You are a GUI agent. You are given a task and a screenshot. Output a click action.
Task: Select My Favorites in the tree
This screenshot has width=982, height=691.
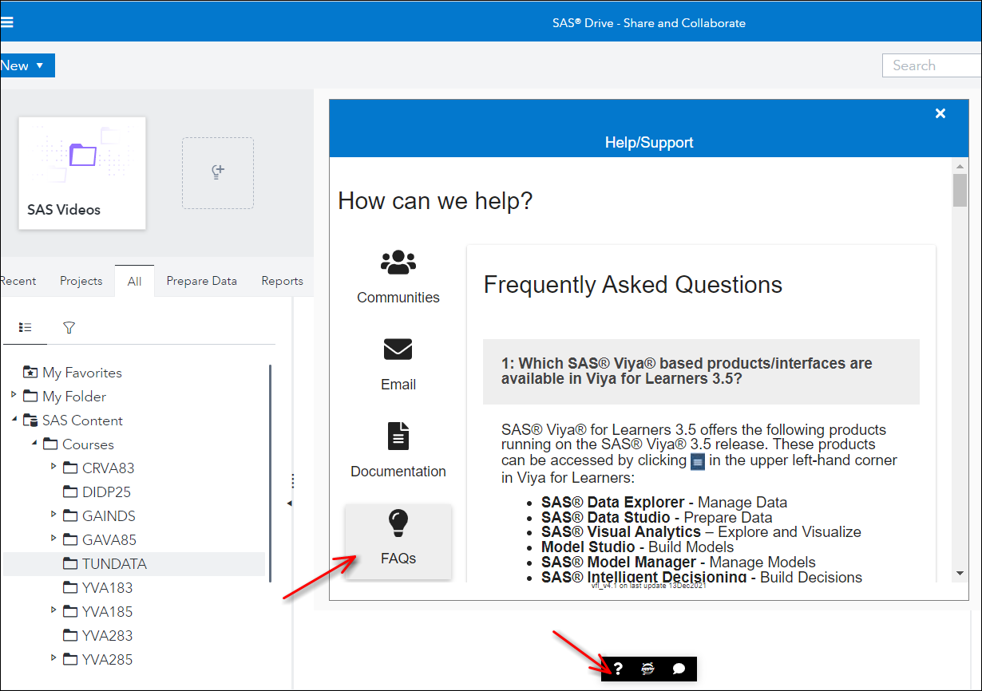coord(82,373)
